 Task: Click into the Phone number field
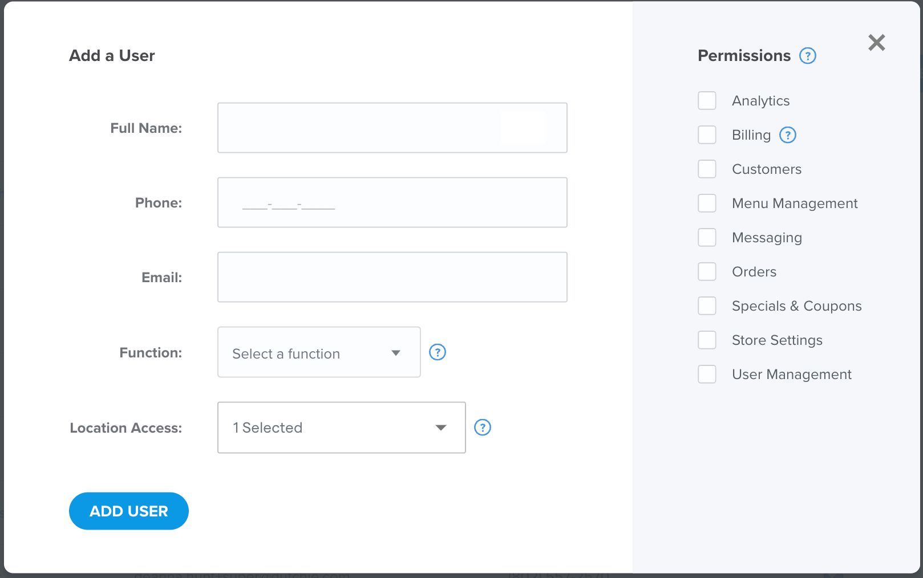tap(392, 202)
